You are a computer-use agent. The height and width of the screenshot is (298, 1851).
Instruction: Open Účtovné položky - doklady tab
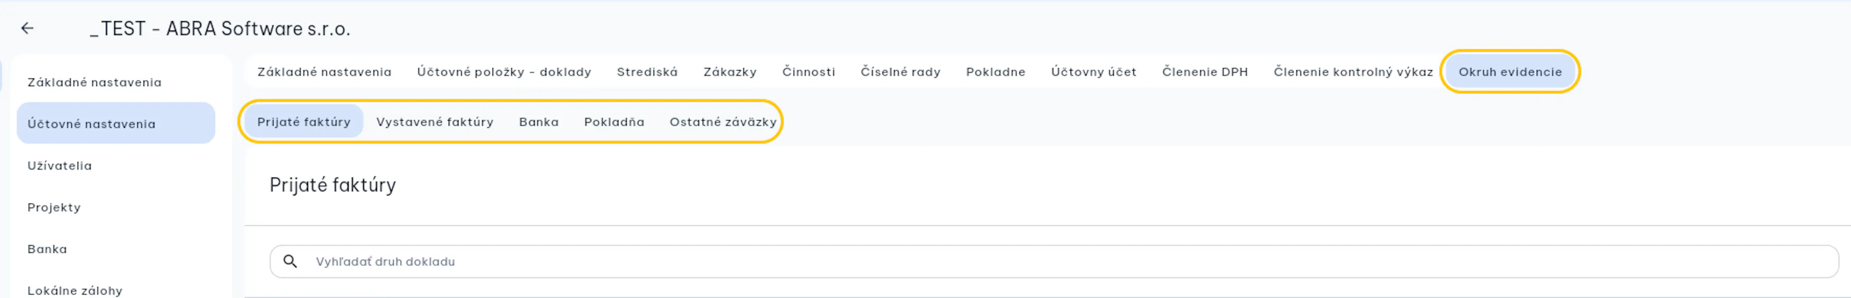[504, 72]
